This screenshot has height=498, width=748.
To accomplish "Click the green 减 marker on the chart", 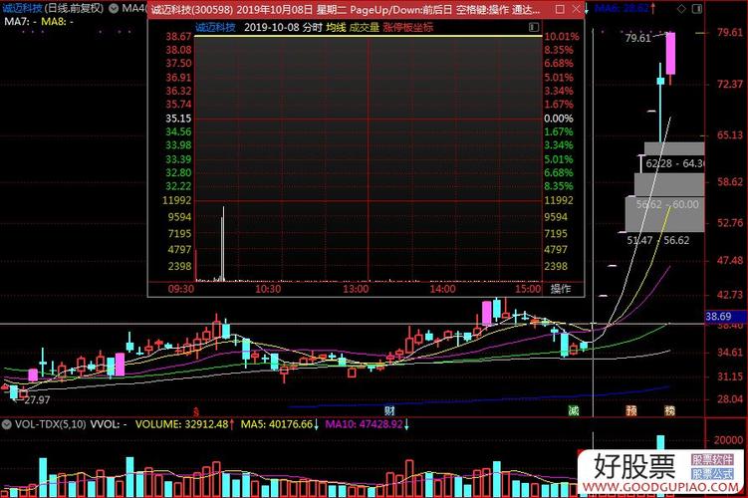I will coord(574,410).
